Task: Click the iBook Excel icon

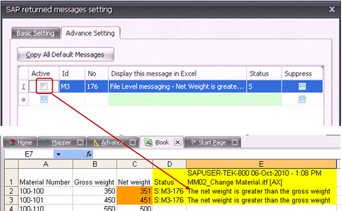Action: [148, 142]
